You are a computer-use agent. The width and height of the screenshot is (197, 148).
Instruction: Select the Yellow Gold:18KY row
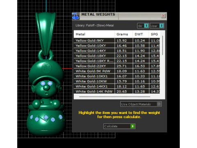[117, 56]
